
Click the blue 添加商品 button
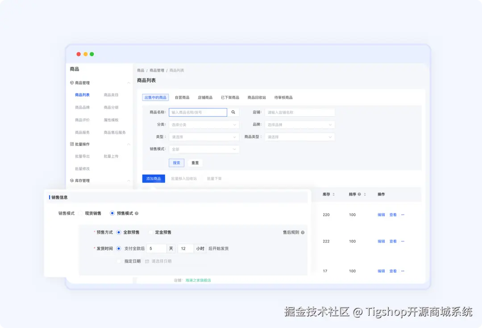(x=154, y=178)
